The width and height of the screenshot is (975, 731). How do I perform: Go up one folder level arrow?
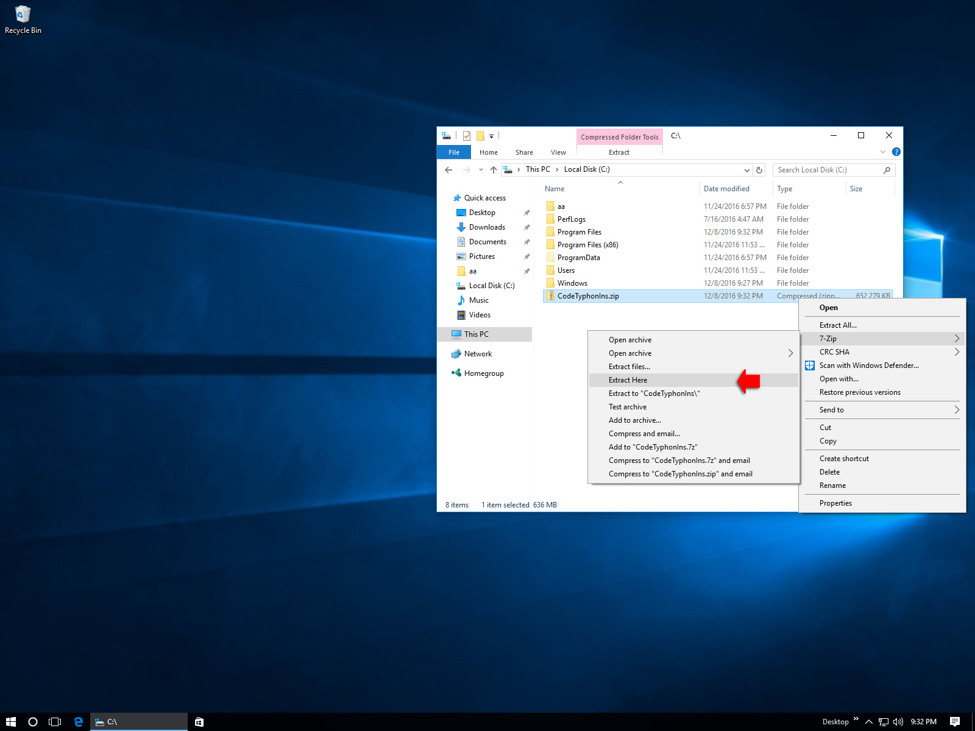(x=494, y=170)
